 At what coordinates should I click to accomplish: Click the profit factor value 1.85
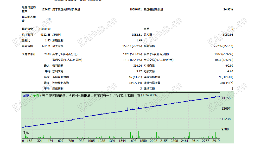(x=48, y=40)
